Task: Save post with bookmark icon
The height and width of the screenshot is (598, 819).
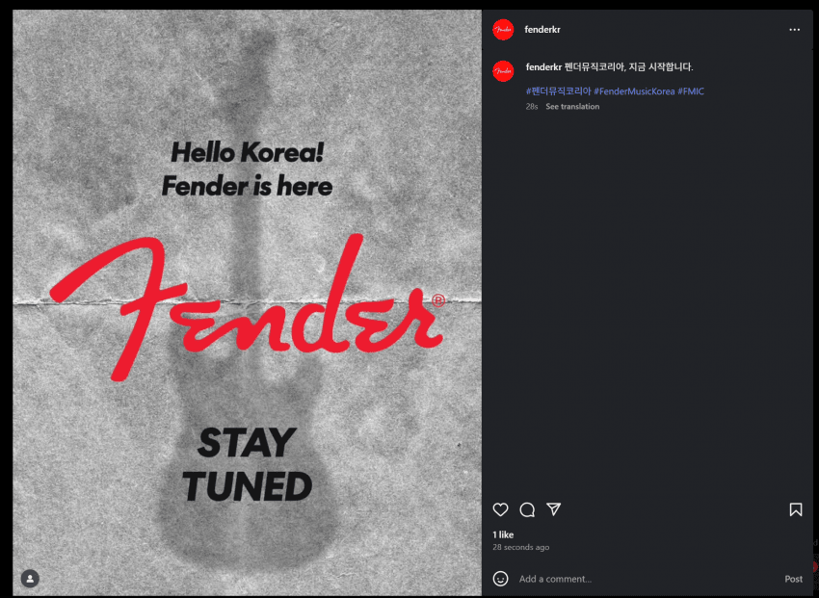Action: click(796, 509)
